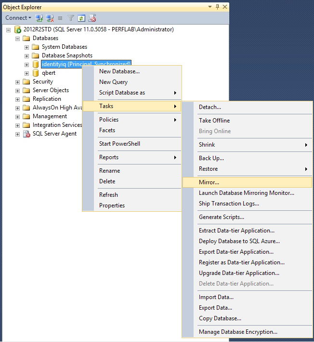Open the Connect dropdown
Image resolution: width=314 pixels, height=342 pixels.
(18, 18)
